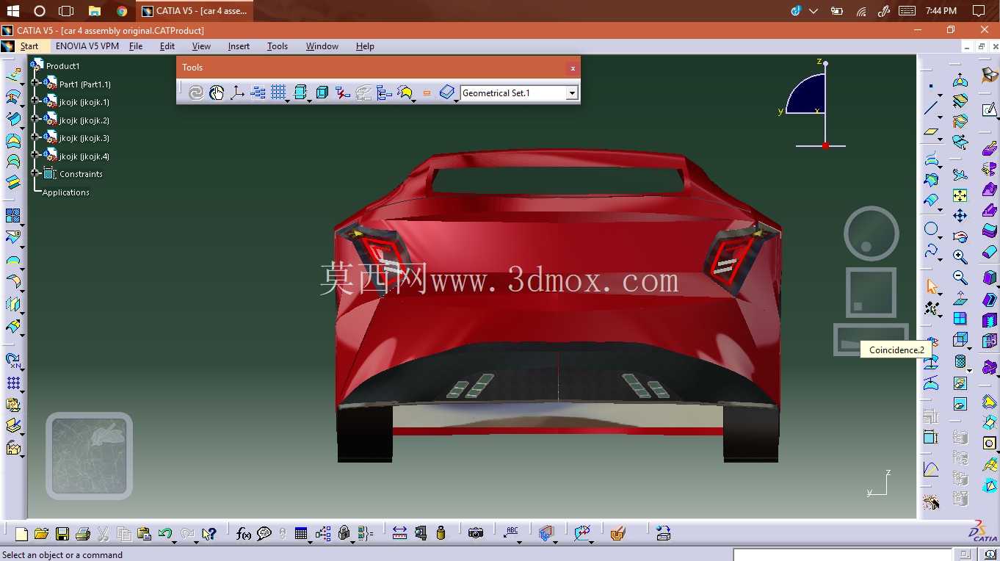This screenshot has width=1000, height=561.
Task: Open the Geometrical Set.1 dropdown
Action: 572,93
